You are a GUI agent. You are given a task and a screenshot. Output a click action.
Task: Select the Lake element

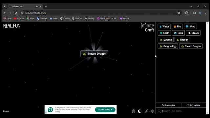tap(178, 33)
